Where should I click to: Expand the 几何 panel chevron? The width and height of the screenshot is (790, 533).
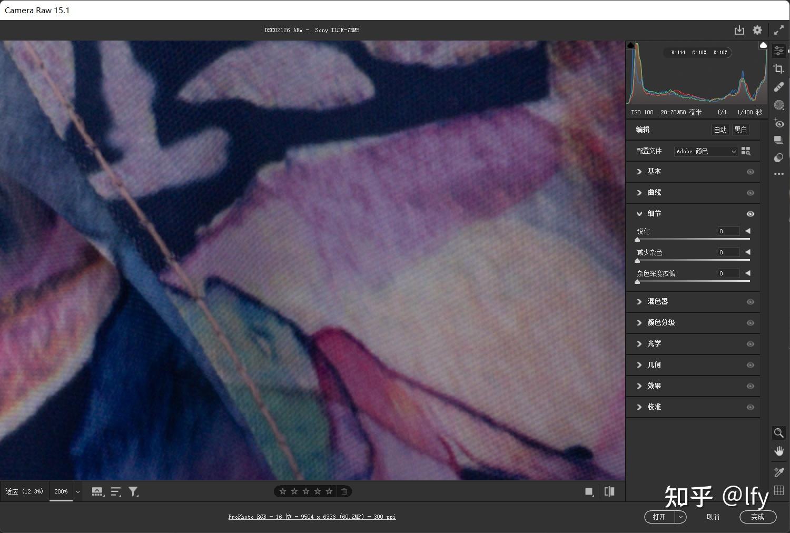[639, 365]
